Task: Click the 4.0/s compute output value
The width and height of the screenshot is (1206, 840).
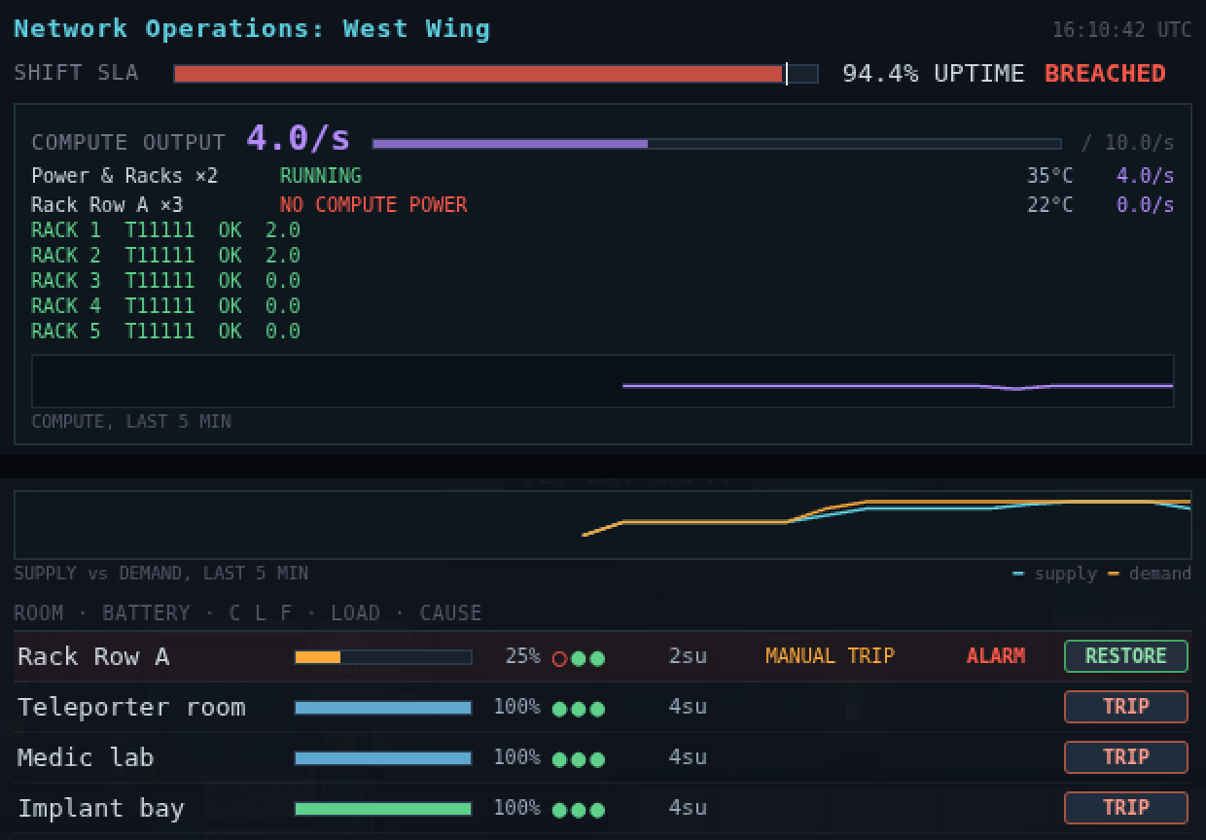Action: click(x=298, y=138)
